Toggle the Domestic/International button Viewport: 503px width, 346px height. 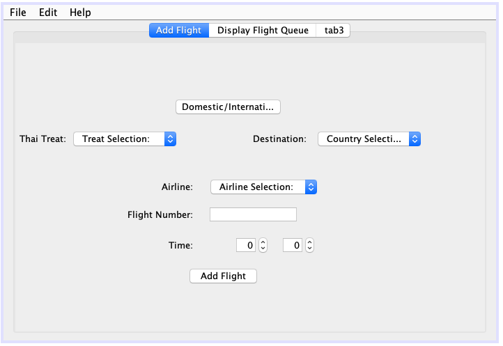coord(228,107)
